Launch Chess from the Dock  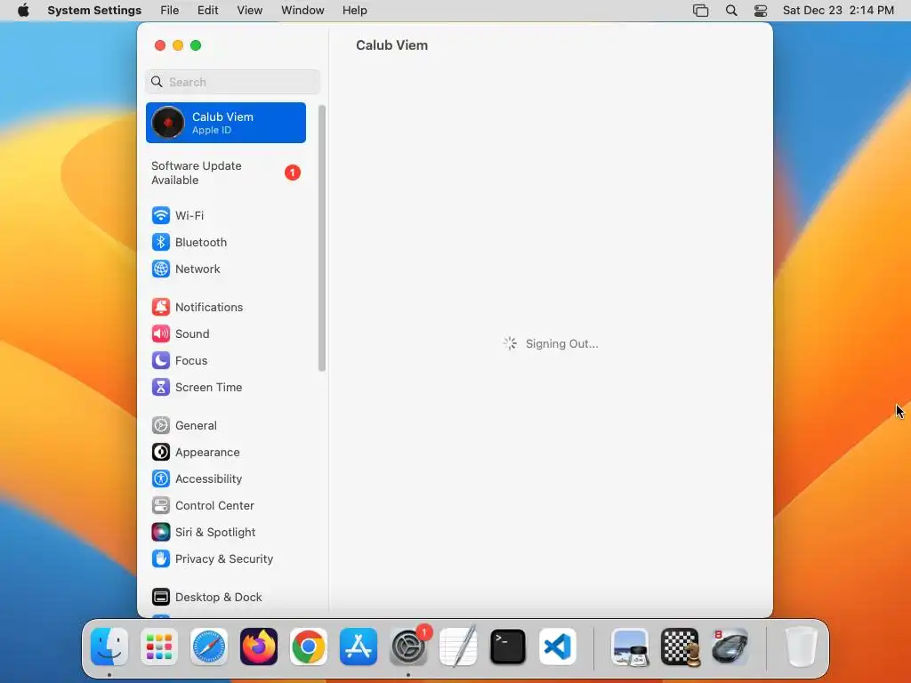tap(681, 647)
